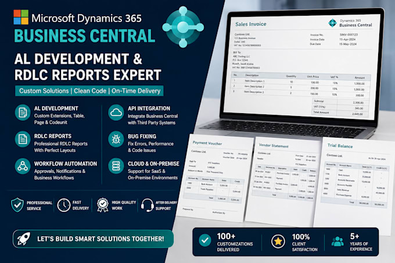Image resolution: width=395 pixels, height=263 pixels.
Task: Click "Support for SaaS & On-Premise Environments" text
Action: (x=153, y=174)
